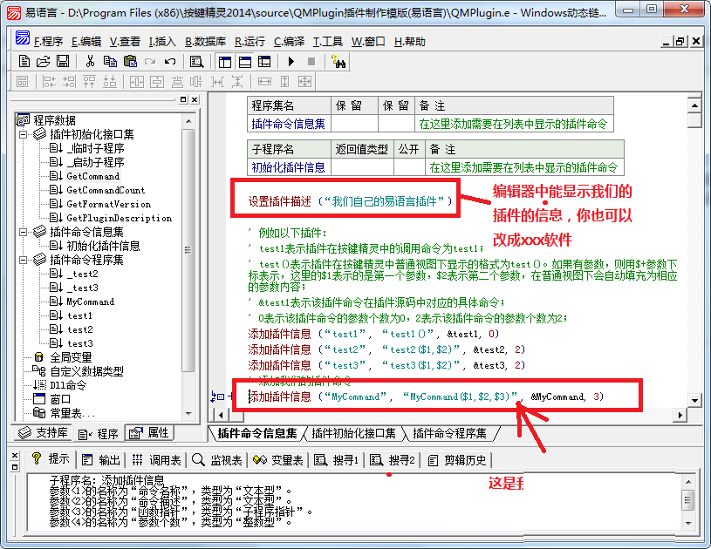
Task: Open the E.编辑 menu
Action: (86, 42)
